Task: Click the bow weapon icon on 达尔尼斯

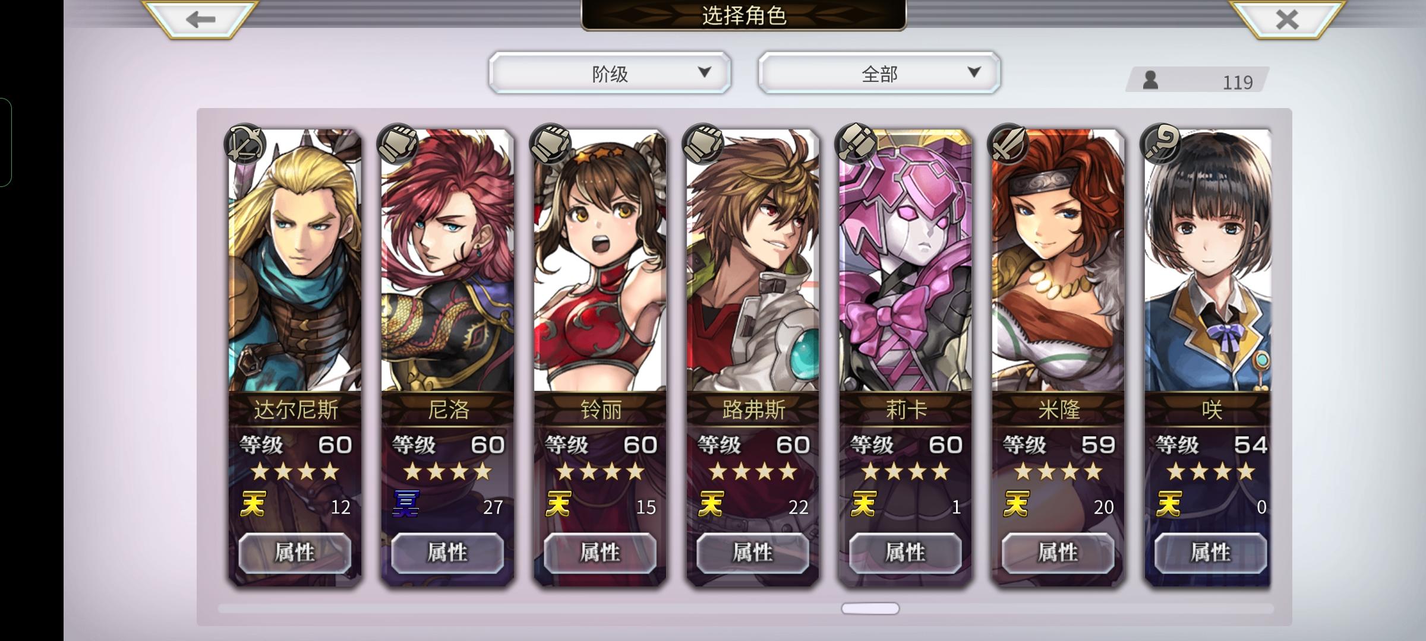Action: pyautogui.click(x=245, y=144)
